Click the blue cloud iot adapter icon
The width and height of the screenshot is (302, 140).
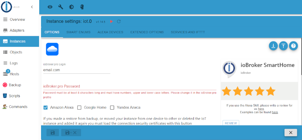point(52,49)
